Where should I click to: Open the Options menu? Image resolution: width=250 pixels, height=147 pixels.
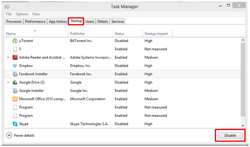[x=22, y=14]
